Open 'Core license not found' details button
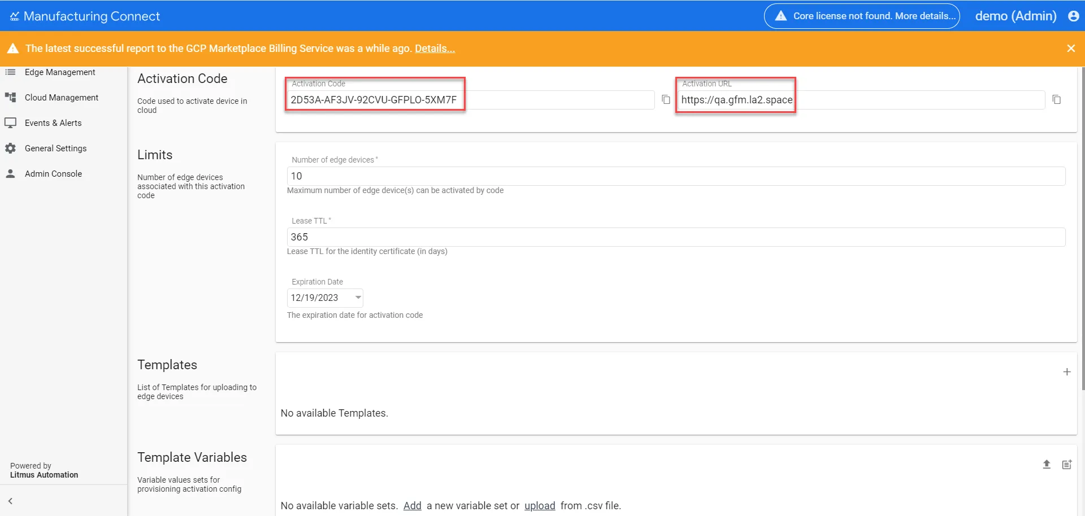This screenshot has width=1085, height=516. (862, 16)
